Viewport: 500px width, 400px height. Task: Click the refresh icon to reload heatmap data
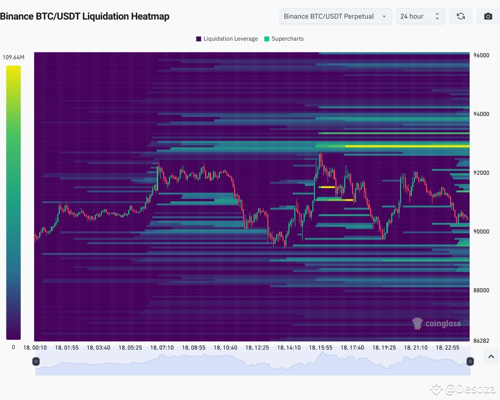[460, 16]
